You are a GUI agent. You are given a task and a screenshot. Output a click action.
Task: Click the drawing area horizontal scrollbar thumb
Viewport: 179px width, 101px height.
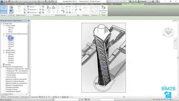[x=124, y=97]
